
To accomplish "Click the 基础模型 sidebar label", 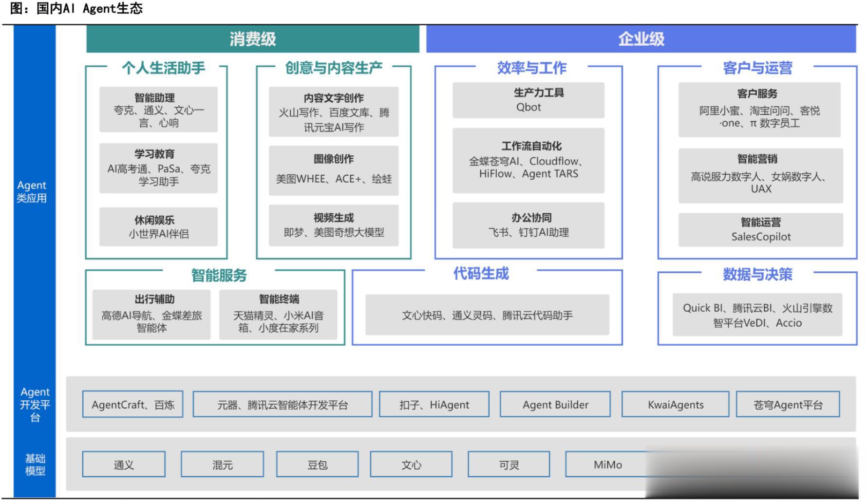I will click(x=35, y=465).
